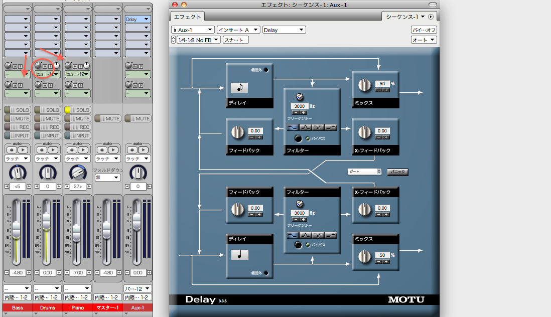This screenshot has height=317, width=551.
Task: Open ラッチ automation mode dropdown on Bass
Action: point(17,158)
